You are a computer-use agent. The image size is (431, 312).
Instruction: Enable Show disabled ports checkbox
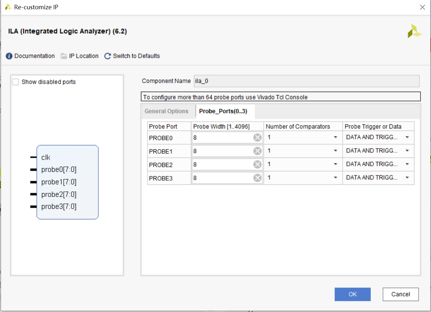(16, 82)
